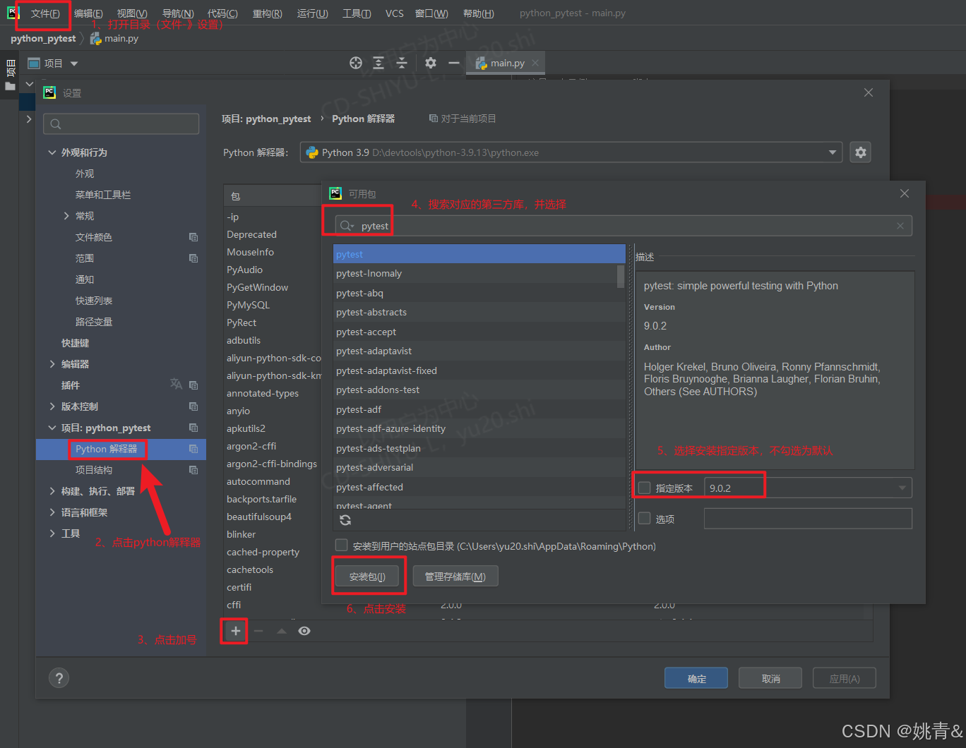This screenshot has width=966, height=748.
Task: Click the copy icon beside 范围
Action: 193,258
